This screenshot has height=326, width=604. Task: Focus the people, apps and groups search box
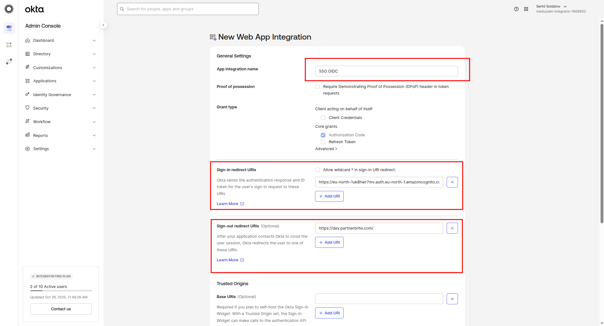click(x=188, y=9)
